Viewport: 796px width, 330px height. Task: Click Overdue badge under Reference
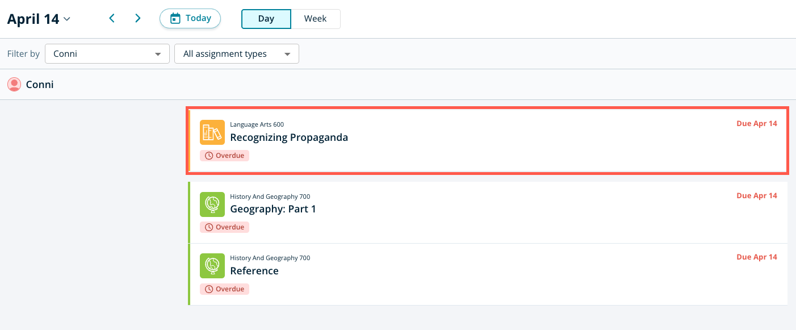pyautogui.click(x=224, y=289)
